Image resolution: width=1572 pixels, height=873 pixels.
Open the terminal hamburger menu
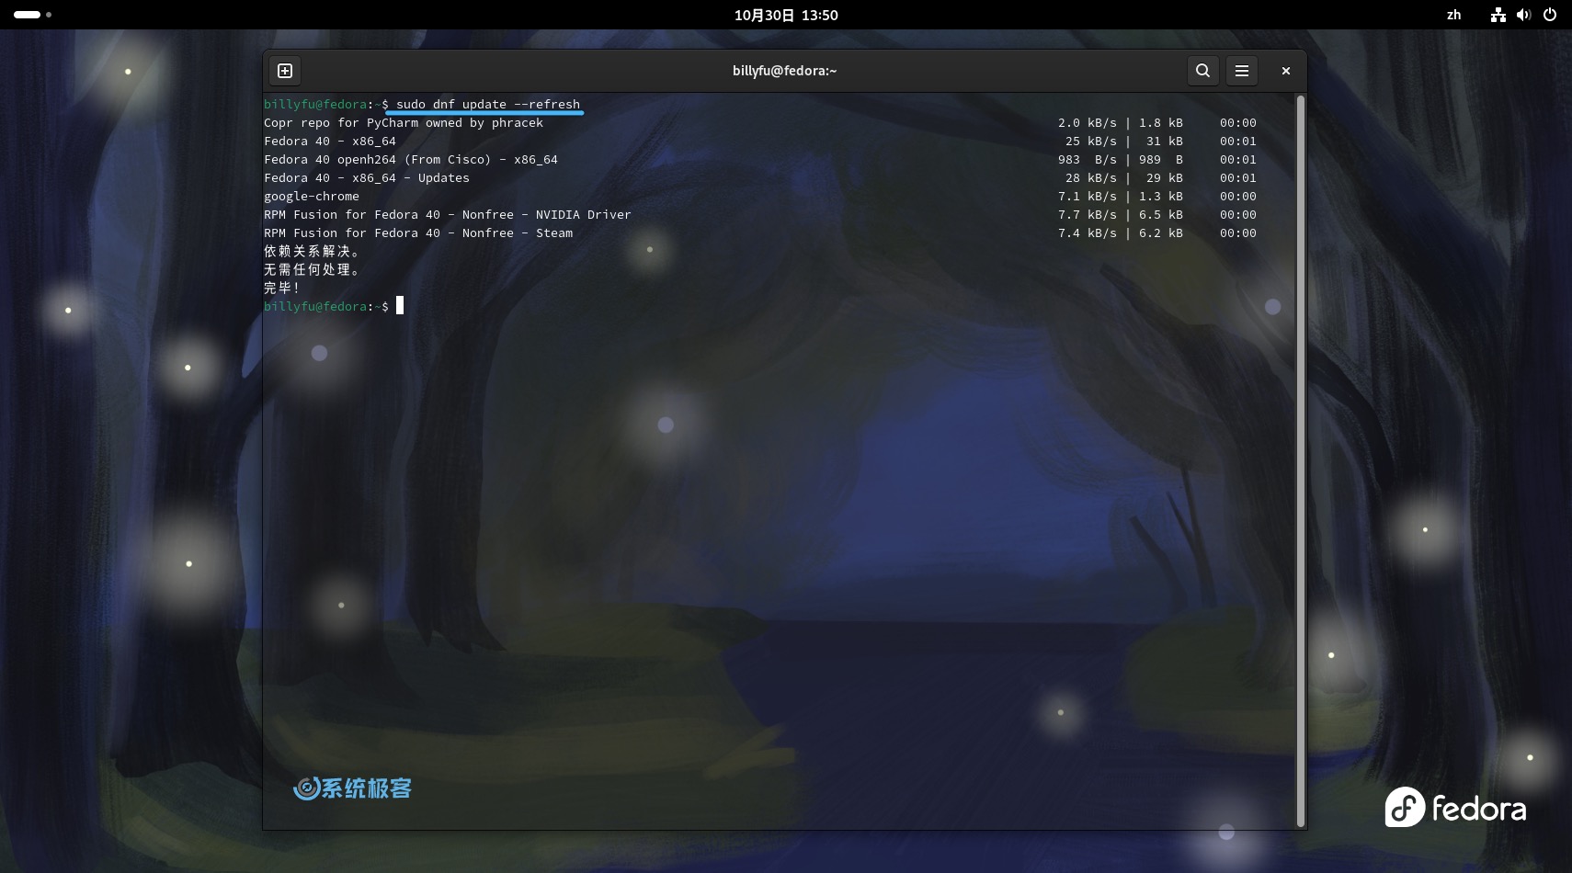click(1242, 71)
